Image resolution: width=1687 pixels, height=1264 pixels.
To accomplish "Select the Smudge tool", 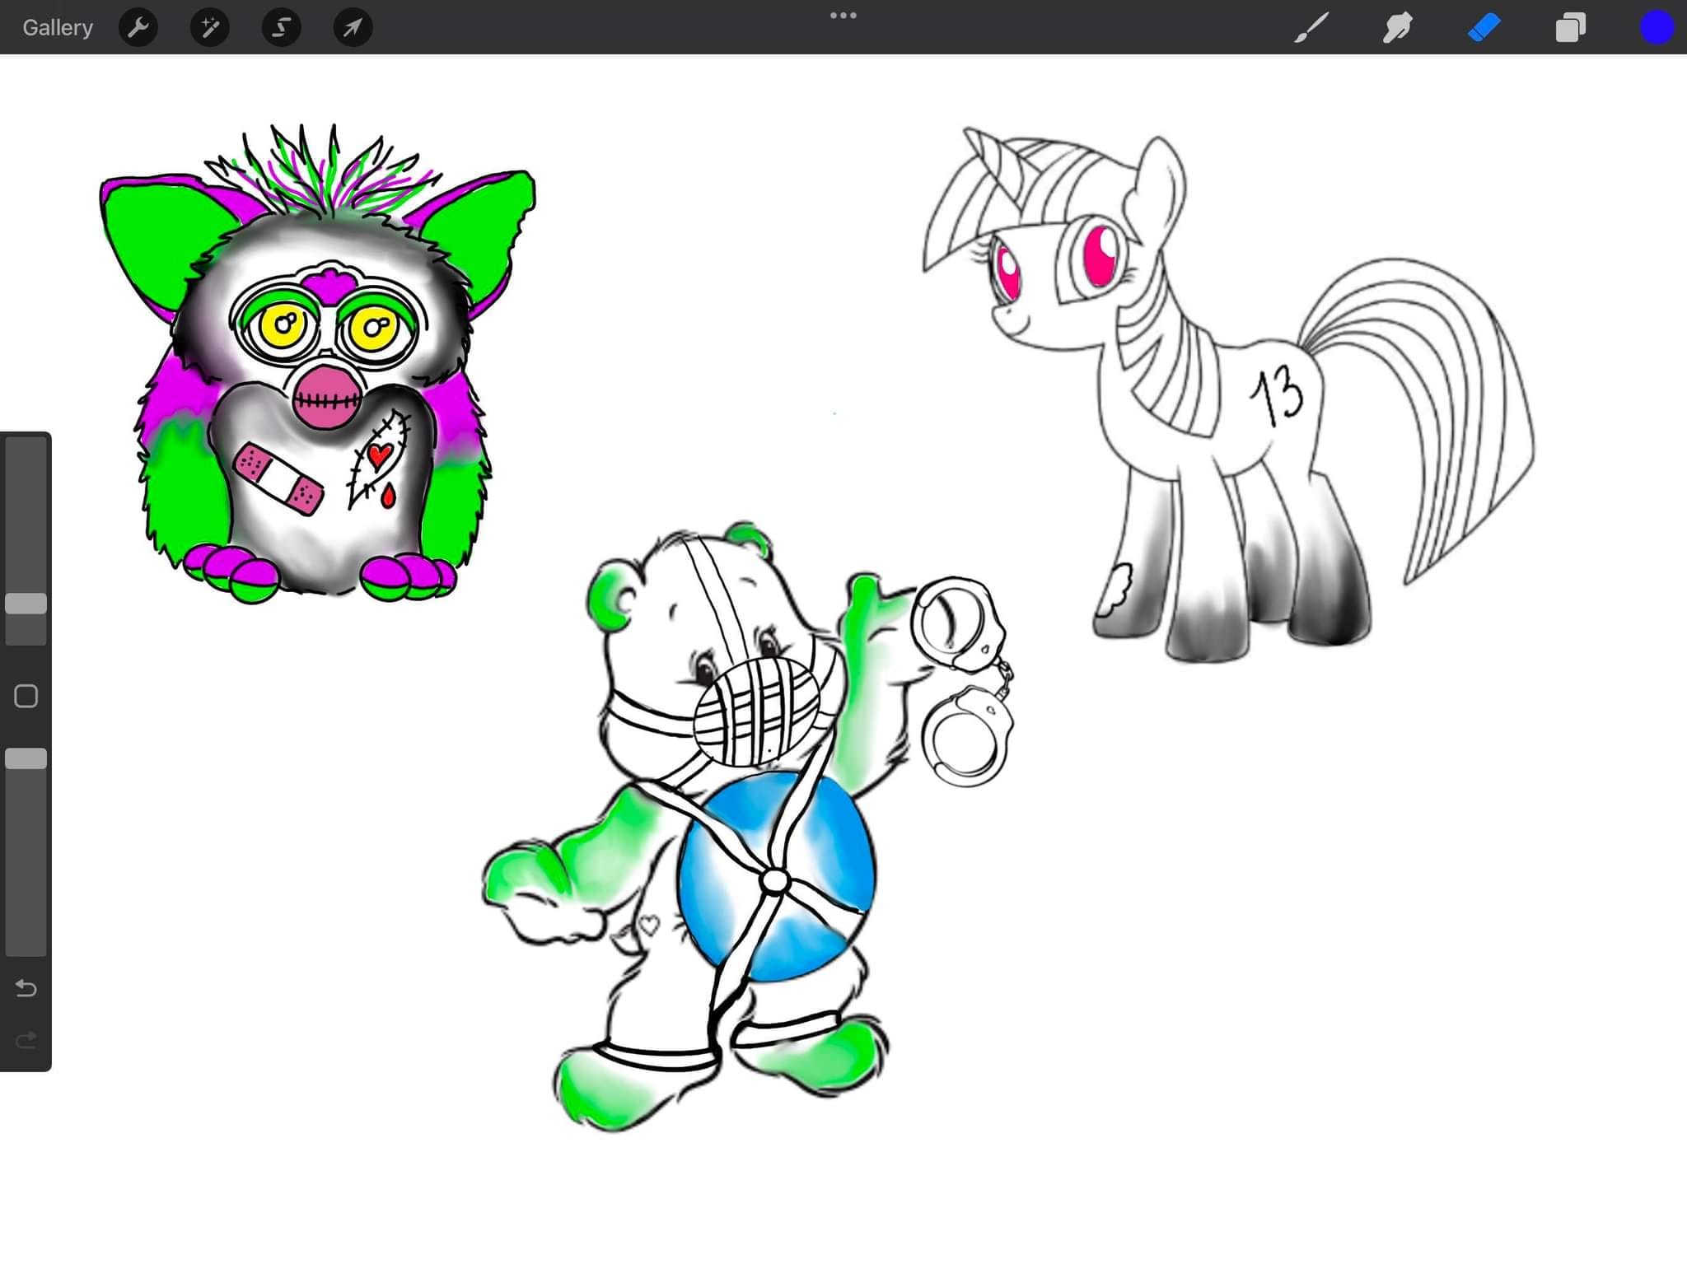I will 1398,28.
